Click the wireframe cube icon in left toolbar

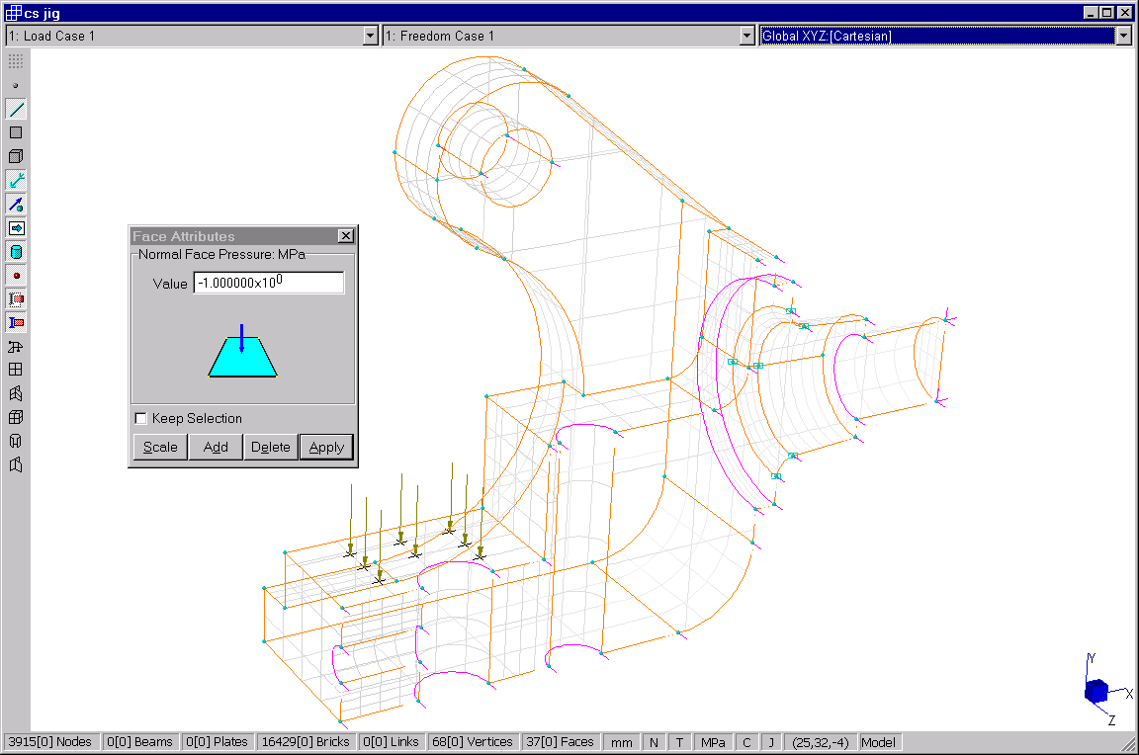point(16,417)
